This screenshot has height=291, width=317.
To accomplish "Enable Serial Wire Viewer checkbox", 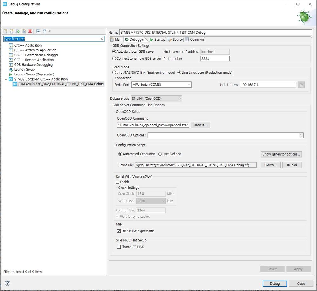I will [x=117, y=182].
